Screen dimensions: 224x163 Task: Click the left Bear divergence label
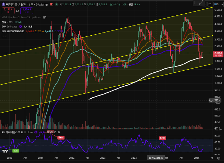pyautogui.click(x=61, y=137)
